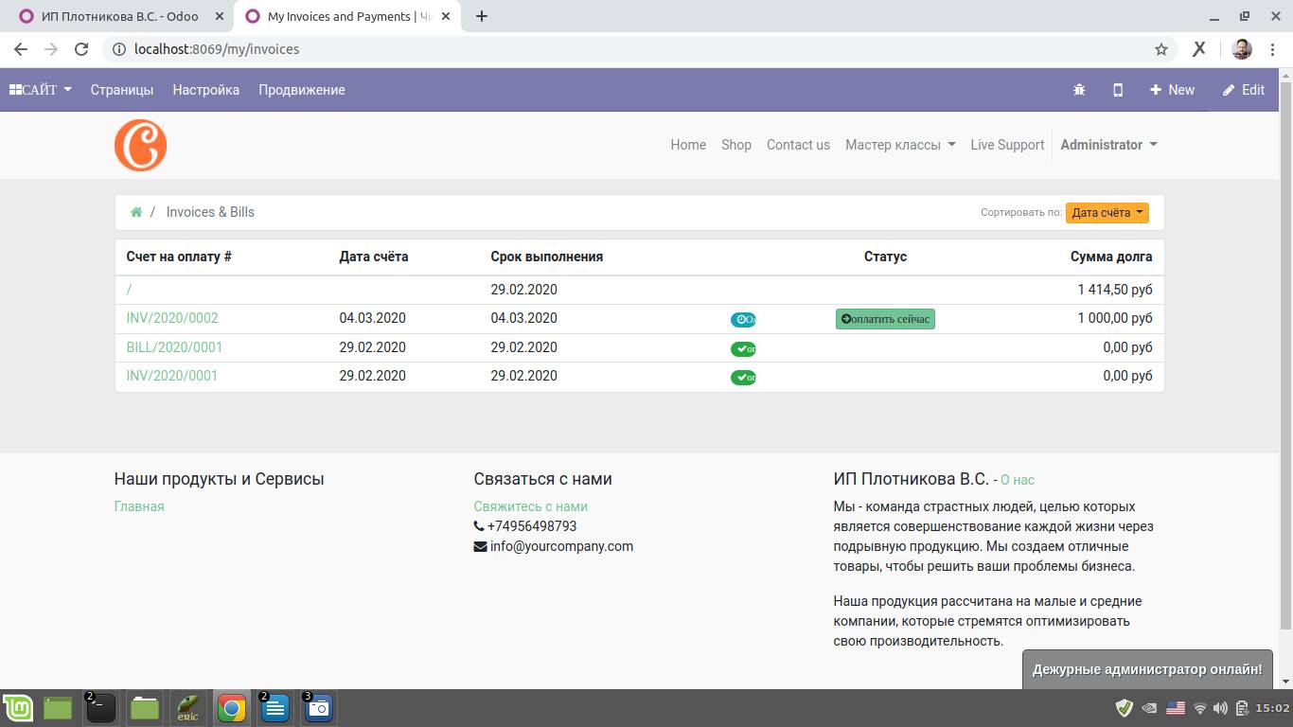Click the home icon in breadcrumb

(136, 212)
